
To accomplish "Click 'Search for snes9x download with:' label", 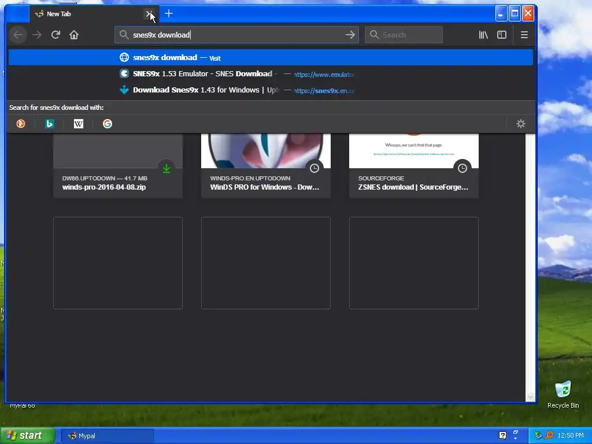I will (56, 108).
